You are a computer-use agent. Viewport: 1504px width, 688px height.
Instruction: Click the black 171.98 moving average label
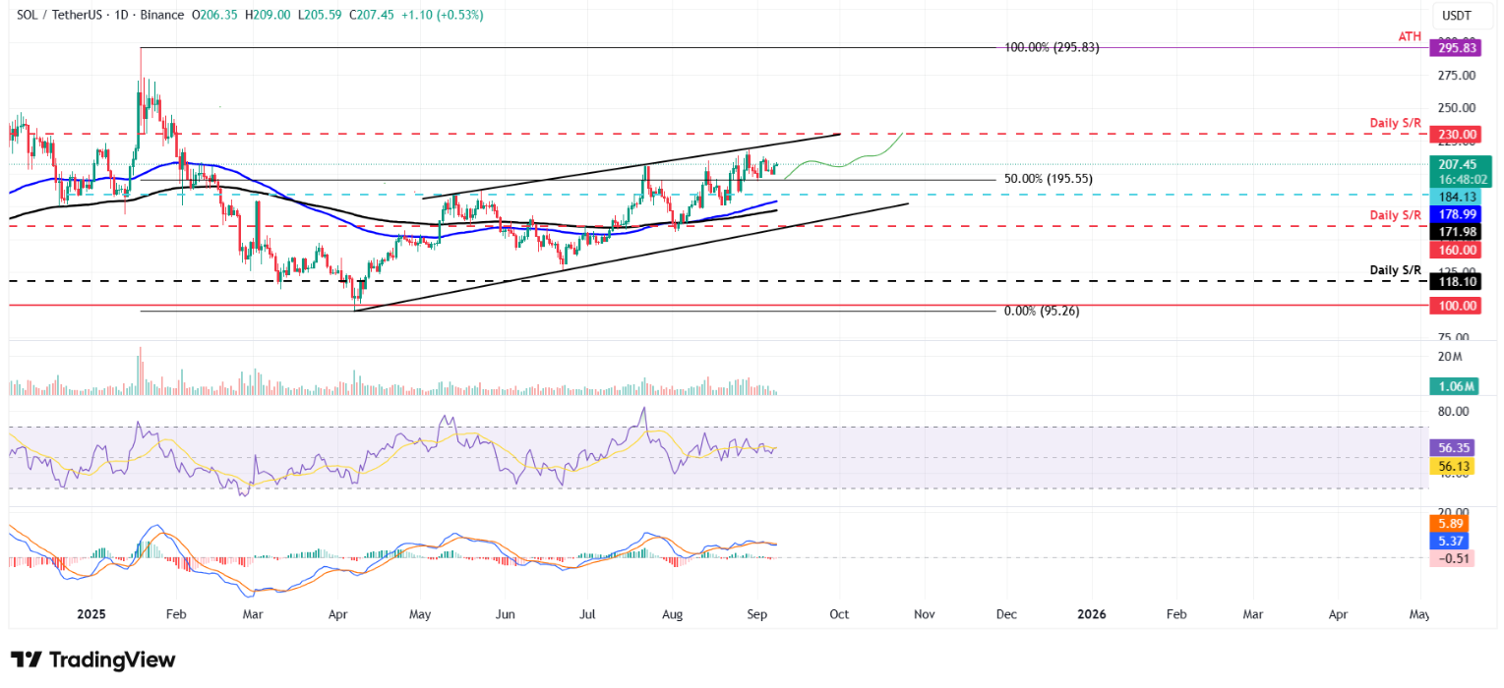[1458, 232]
